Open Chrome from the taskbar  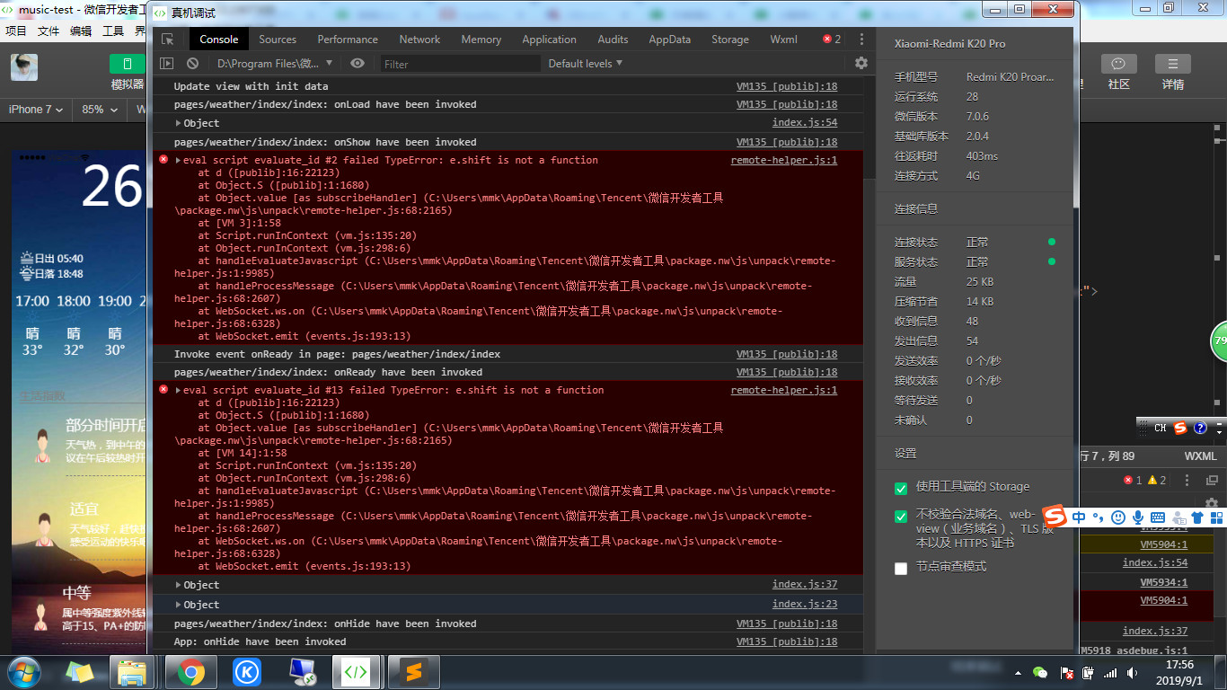(190, 672)
